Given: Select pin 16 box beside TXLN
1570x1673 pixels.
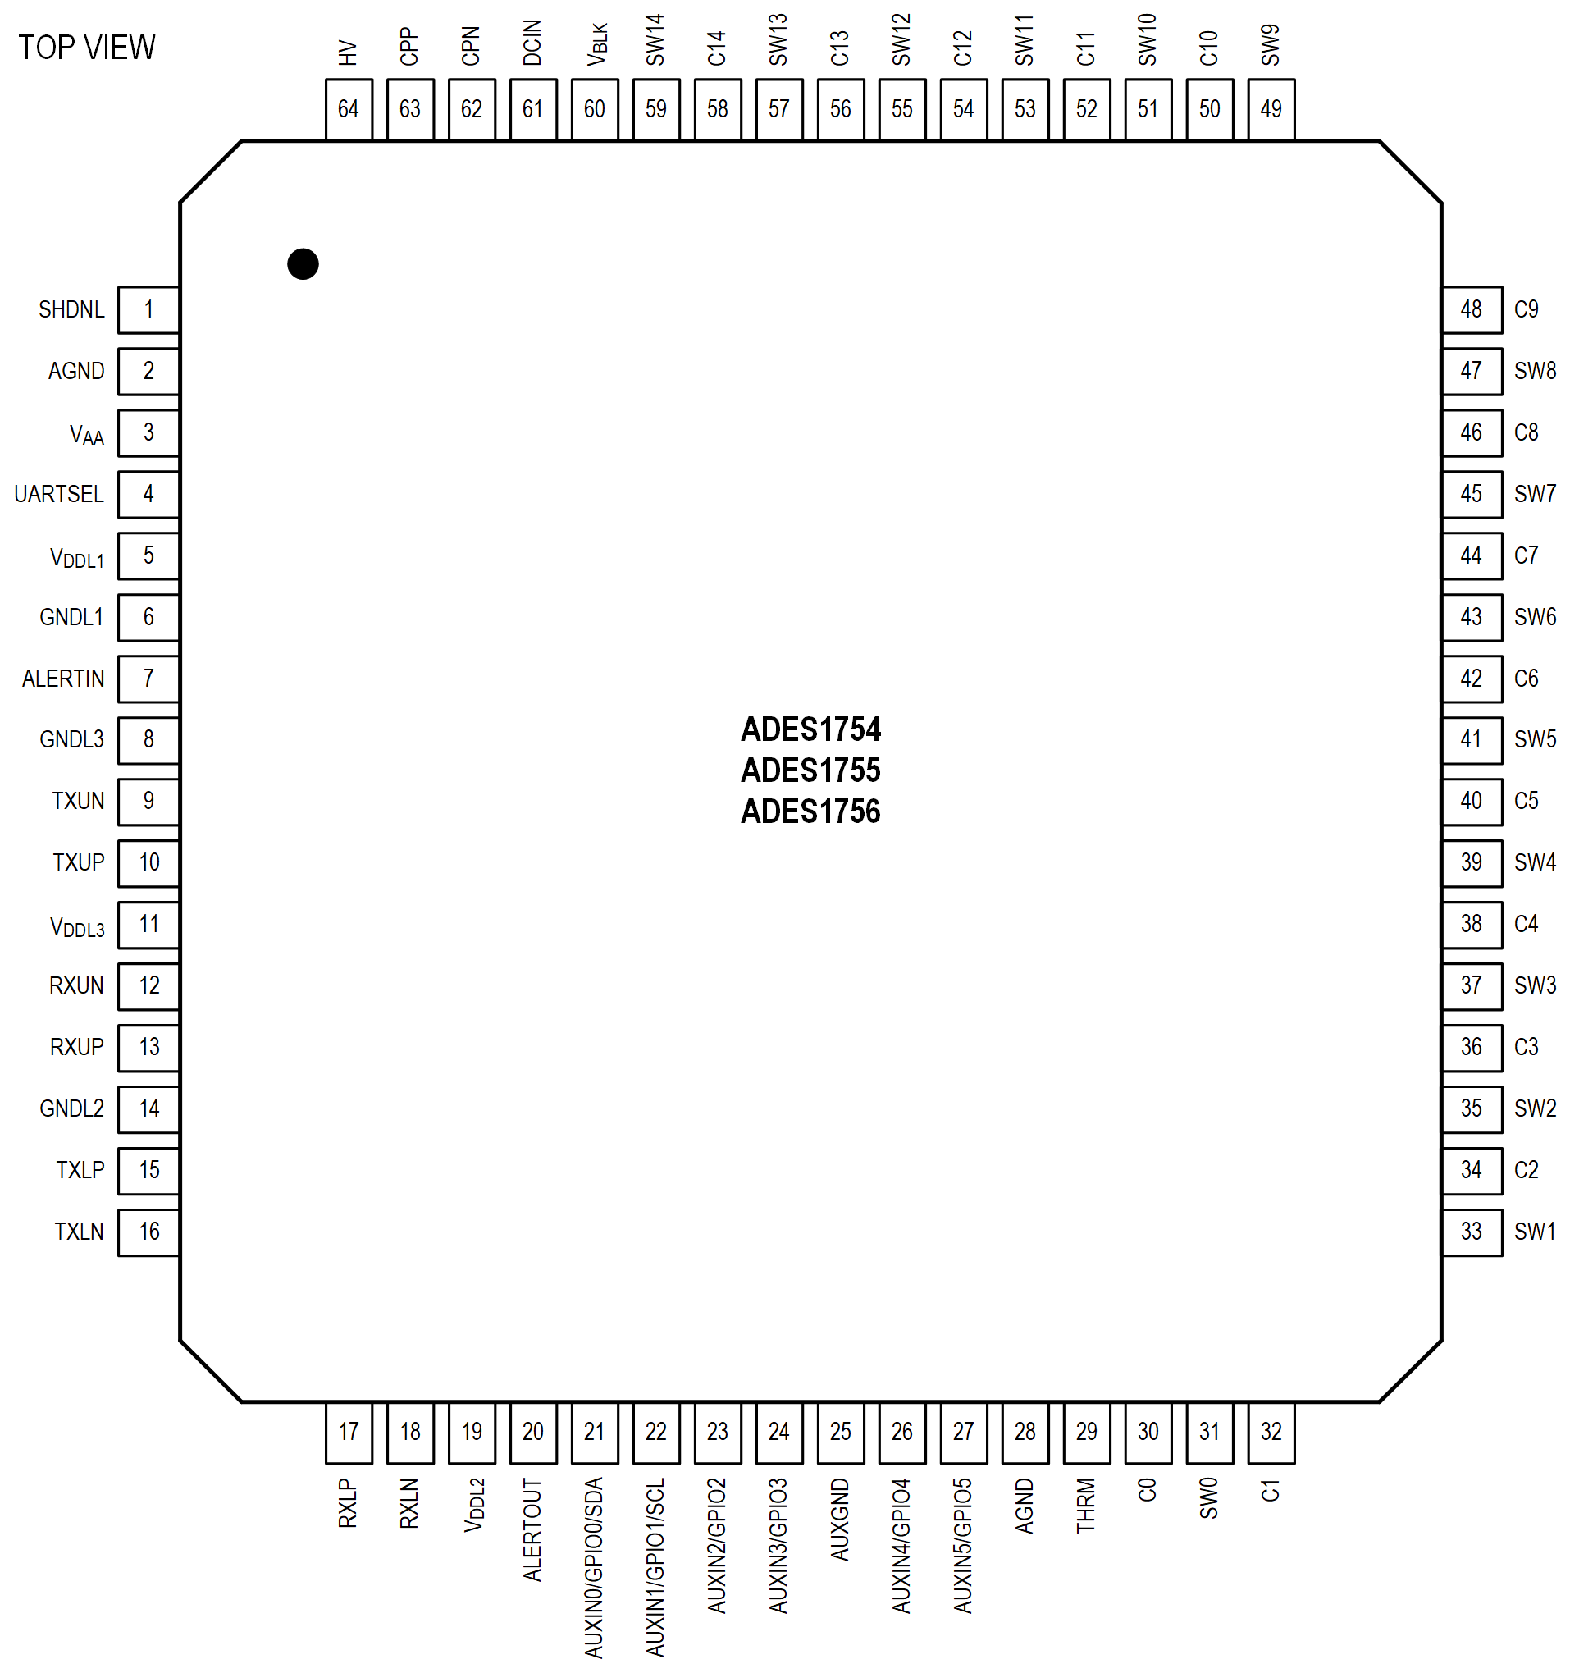Looking at the screenshot, I should point(148,1232).
